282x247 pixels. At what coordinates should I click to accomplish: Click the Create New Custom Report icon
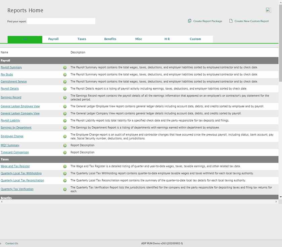[231, 21]
